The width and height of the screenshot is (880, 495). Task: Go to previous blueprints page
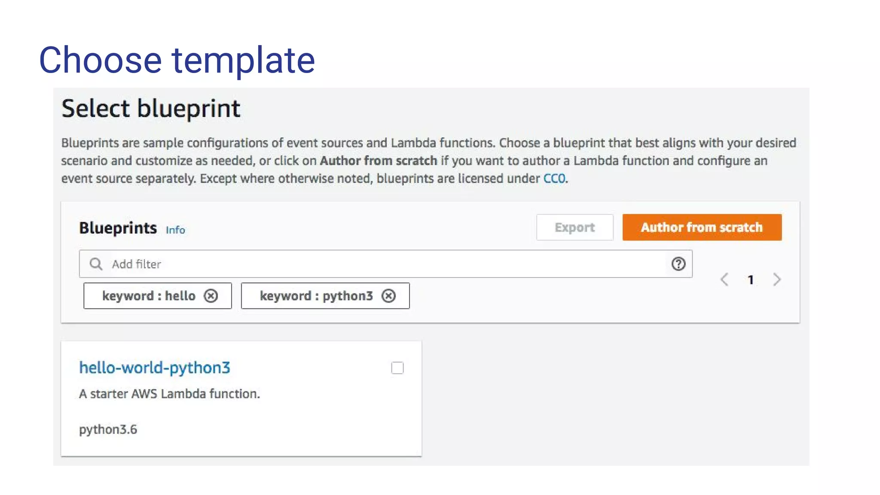tap(724, 280)
